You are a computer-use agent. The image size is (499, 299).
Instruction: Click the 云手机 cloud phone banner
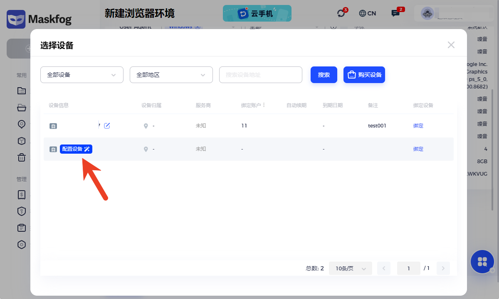click(x=257, y=13)
